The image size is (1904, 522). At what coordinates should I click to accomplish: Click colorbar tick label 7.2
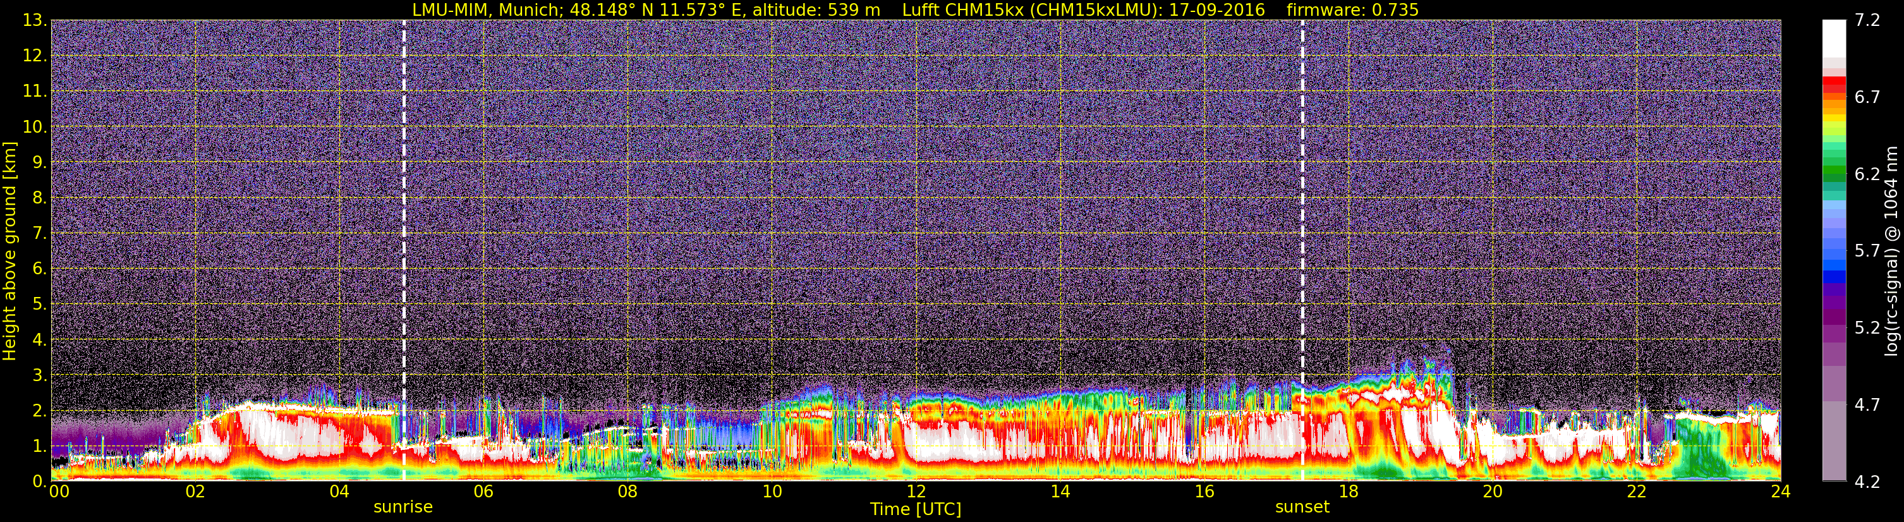coord(1867,21)
